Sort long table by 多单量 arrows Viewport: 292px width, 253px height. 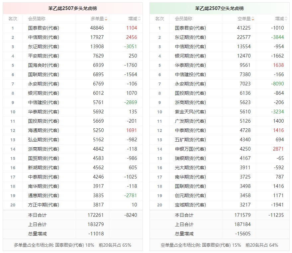click(x=106, y=19)
